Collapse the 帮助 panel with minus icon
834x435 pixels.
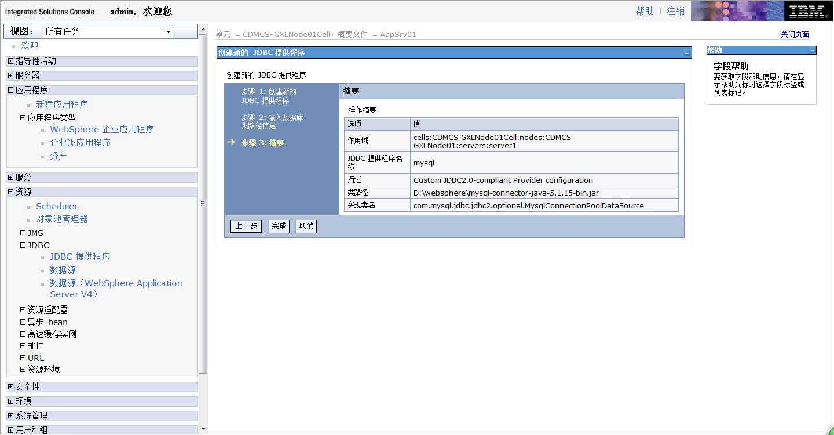coord(812,50)
